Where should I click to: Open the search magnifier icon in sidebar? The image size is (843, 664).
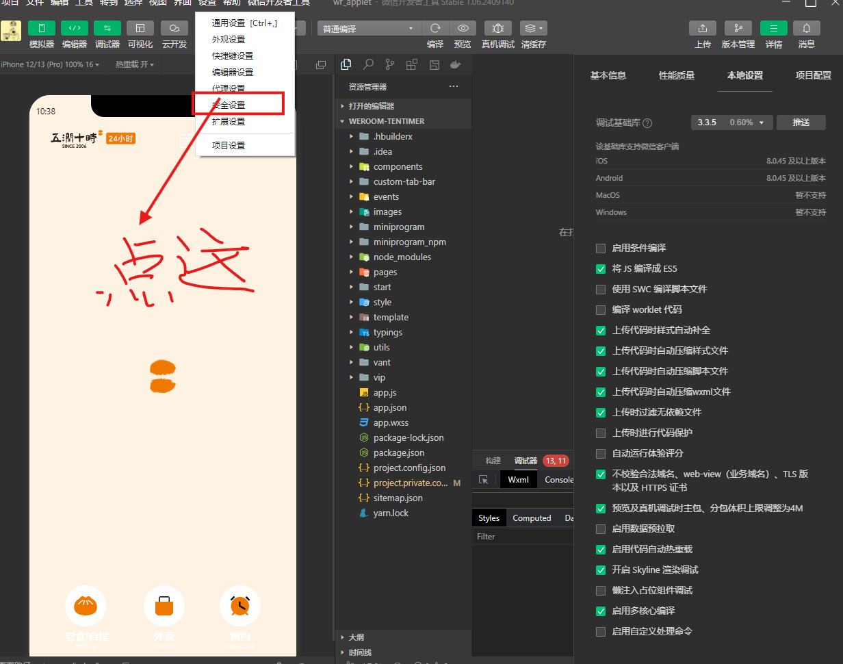[x=368, y=65]
